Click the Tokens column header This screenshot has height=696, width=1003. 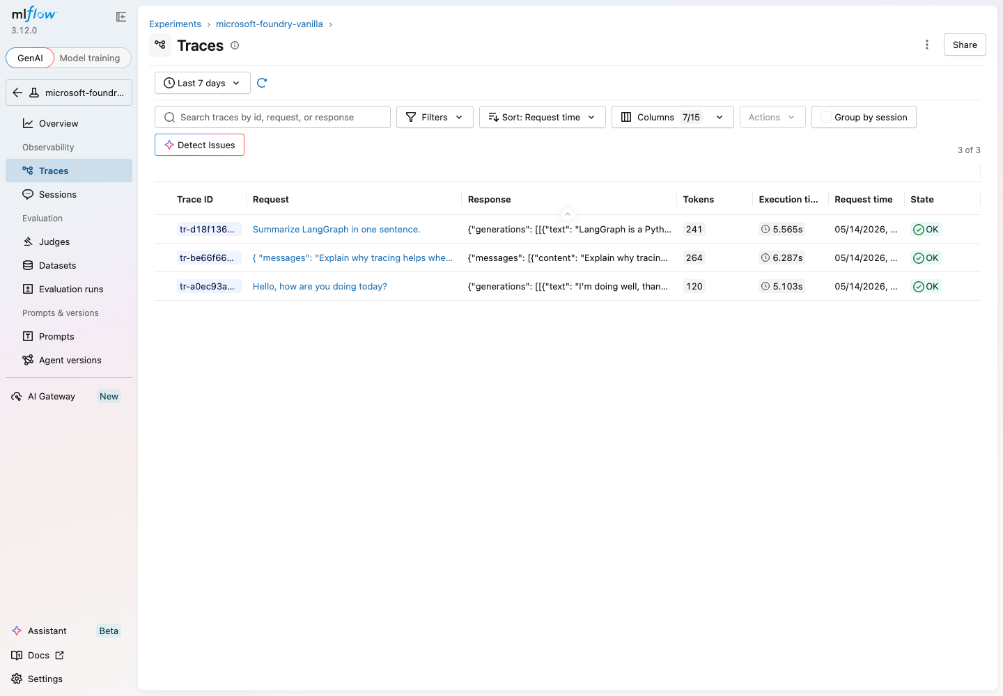click(699, 199)
